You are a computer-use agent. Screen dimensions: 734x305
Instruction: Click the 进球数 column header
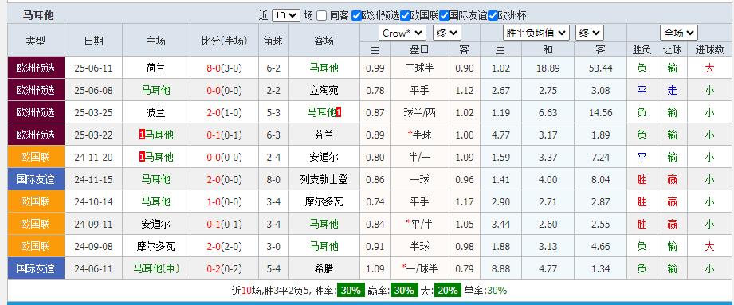click(709, 49)
